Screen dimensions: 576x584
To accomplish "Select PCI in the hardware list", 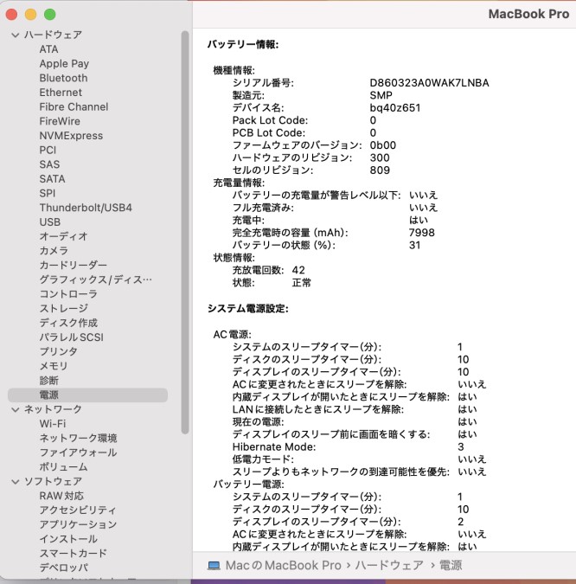I will (x=48, y=150).
